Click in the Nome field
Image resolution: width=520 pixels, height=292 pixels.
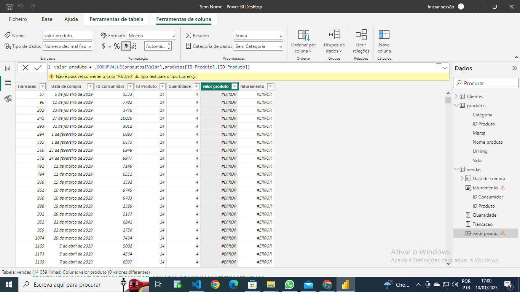[67, 35]
